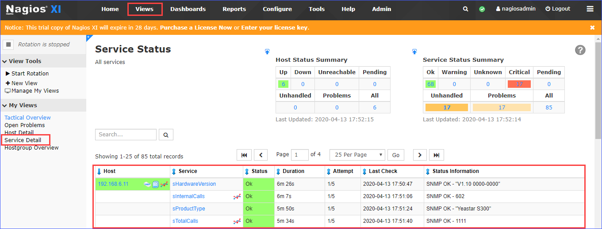This screenshot has height=229, width=602.
Task: Go to the first page of records
Action: pos(244,155)
